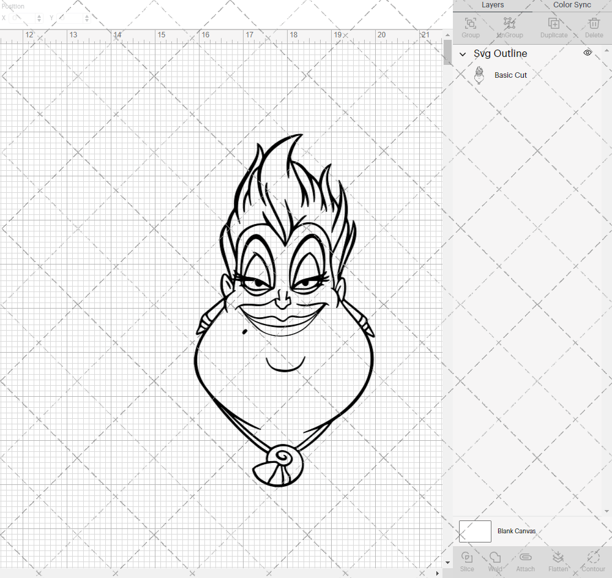Image resolution: width=612 pixels, height=578 pixels.
Task: Select the Weld tool
Action: click(495, 560)
